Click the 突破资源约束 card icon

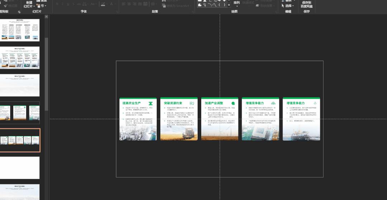tap(192, 103)
